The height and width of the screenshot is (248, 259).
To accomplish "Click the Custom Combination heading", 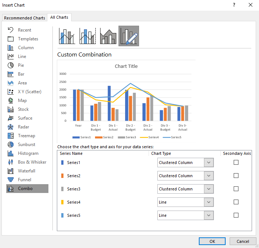I will [84, 55].
